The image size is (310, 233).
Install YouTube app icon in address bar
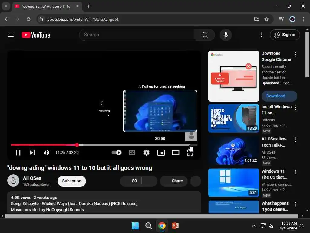(257, 19)
